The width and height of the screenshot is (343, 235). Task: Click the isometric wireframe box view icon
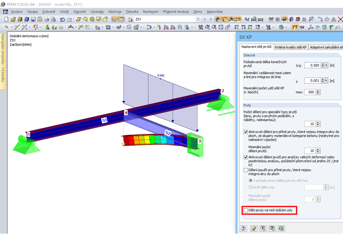pyautogui.click(x=221, y=27)
